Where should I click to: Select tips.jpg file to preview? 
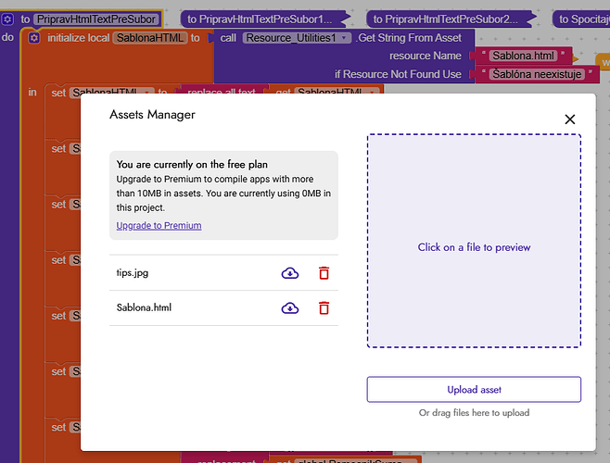pos(133,272)
